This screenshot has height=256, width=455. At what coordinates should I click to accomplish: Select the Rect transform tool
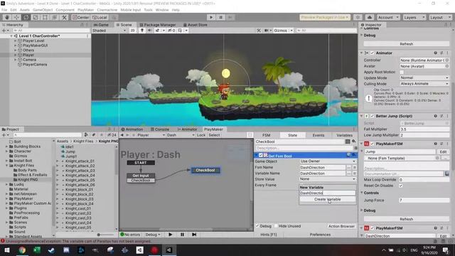45,17
